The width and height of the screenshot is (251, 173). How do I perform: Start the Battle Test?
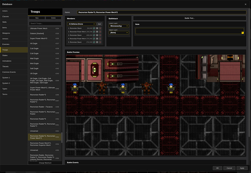tap(190, 18)
